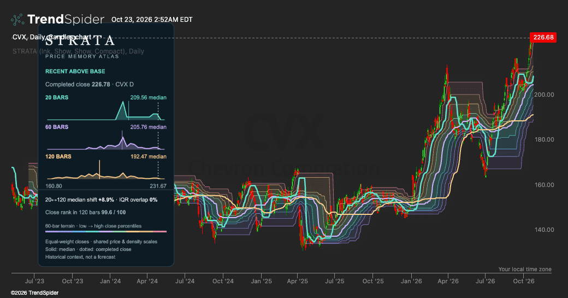Click the CVX, Daily, Candles chart label
This screenshot has width=568, height=298.
click(x=52, y=37)
